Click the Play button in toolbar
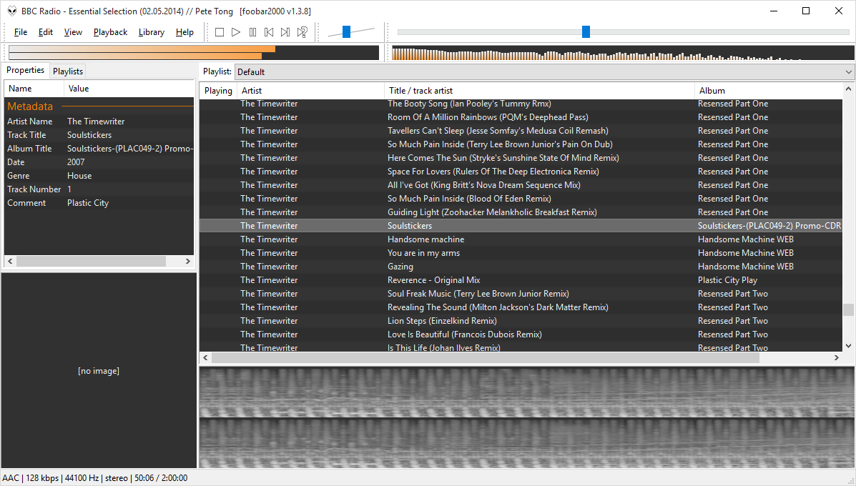 (236, 32)
